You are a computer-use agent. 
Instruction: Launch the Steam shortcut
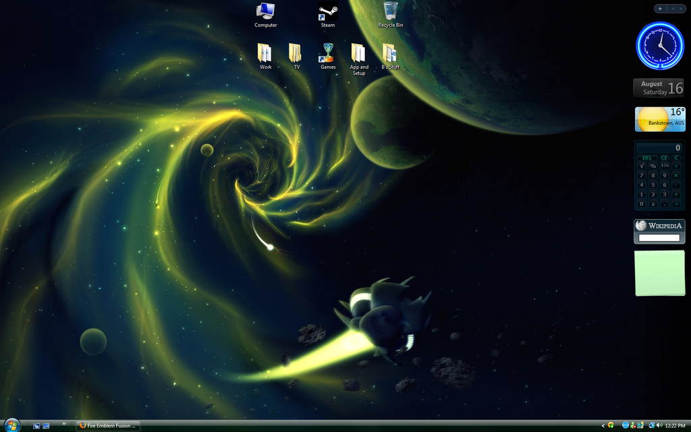[328, 12]
